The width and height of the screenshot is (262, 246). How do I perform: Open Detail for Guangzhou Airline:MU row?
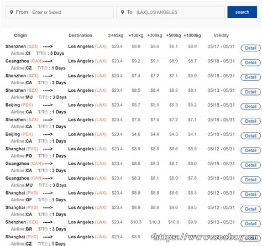coord(250,180)
